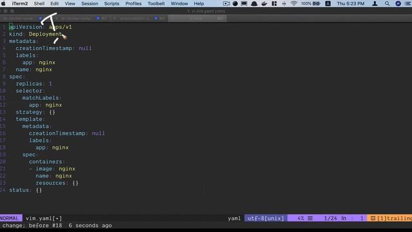Viewport: 412px width, 232px height.
Task: Click top-level 'spec:' on line 8
Action: pos(17,77)
